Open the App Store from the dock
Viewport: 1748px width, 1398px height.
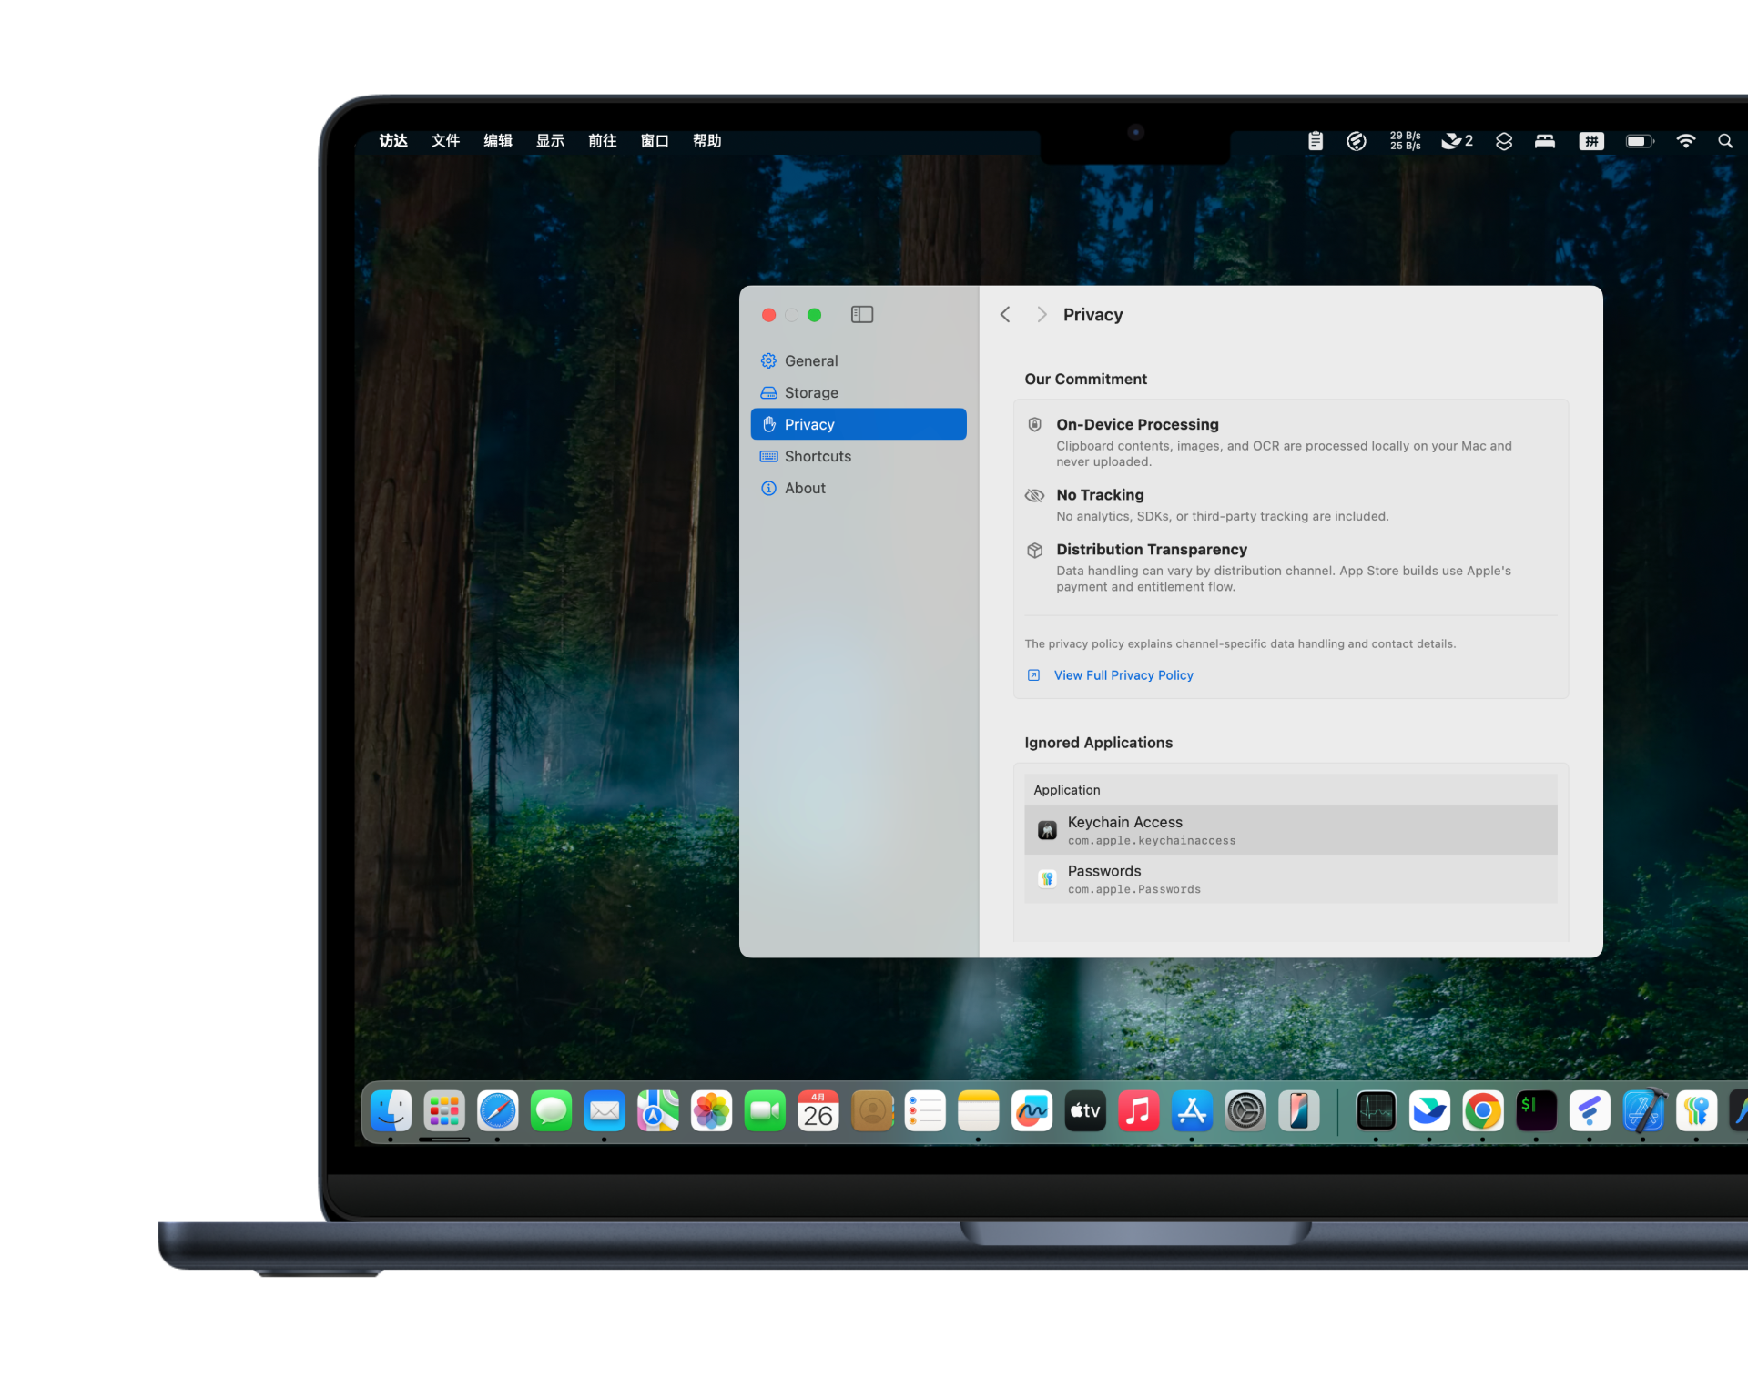click(1192, 1110)
